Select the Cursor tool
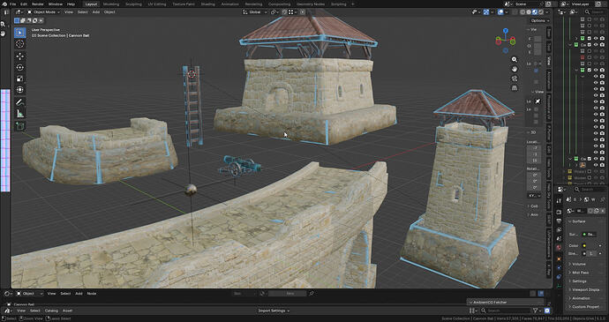This screenshot has height=322, width=609. coord(19,44)
